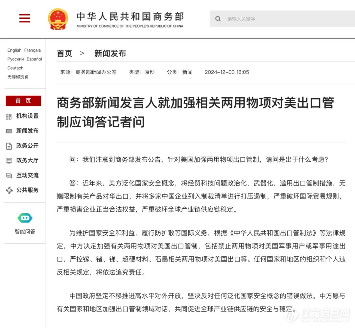Click the red 首页 sidebar button
Image resolution: width=355 pixels, height=328 pixels.
tap(23, 101)
